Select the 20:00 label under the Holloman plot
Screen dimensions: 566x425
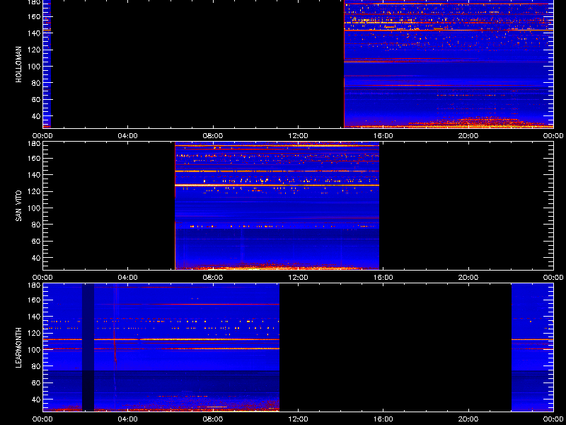pos(468,136)
